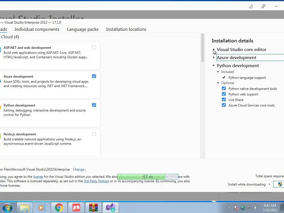The image size is (284, 213).
Task: Open the Action Center flag icon
Action: 236,208
